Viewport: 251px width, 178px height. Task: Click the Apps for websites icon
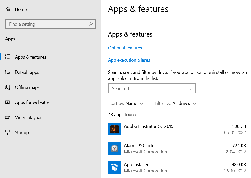(8, 102)
